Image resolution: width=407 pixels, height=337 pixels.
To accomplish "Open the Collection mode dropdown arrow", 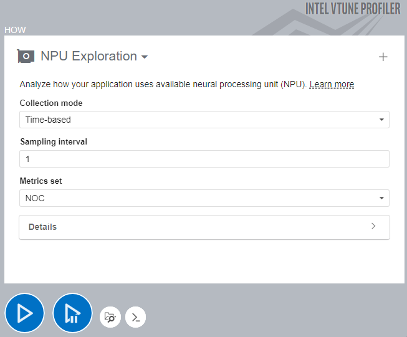I will (x=381, y=120).
